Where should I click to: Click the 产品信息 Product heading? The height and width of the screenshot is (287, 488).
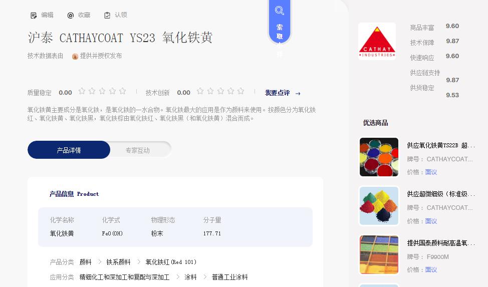74,194
